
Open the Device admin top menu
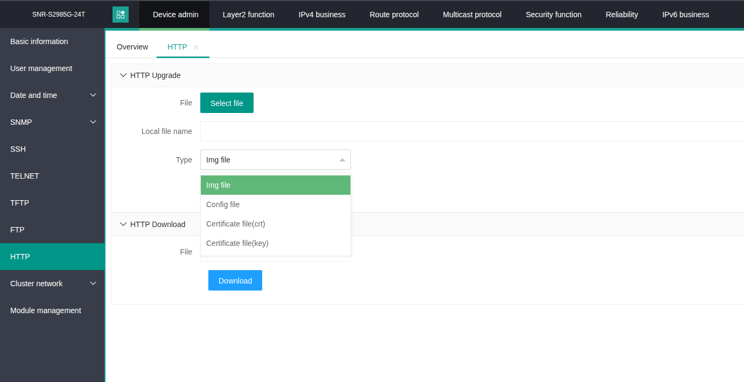coord(176,15)
